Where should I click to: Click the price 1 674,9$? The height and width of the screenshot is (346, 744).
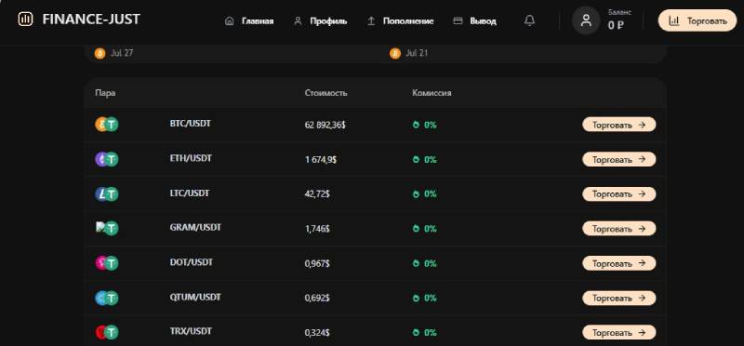click(320, 160)
